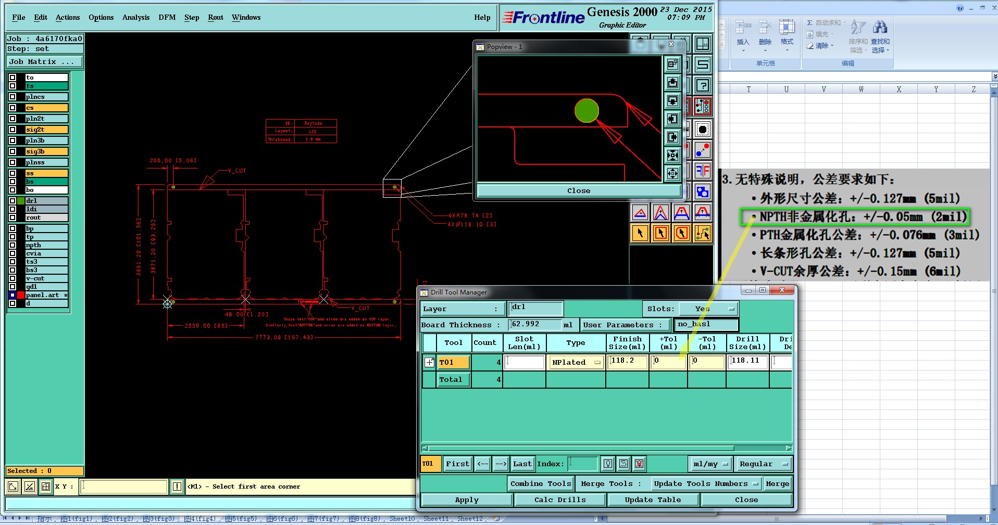Click the question mark help icon
Image resolution: width=998 pixels, height=525 pixels.
[x=703, y=85]
